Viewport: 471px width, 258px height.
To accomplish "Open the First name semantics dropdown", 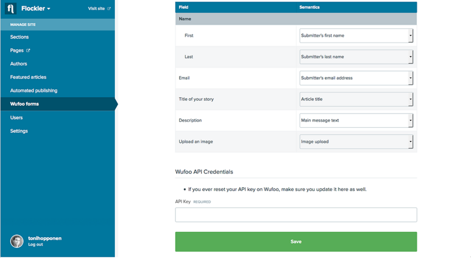I will tap(356, 36).
